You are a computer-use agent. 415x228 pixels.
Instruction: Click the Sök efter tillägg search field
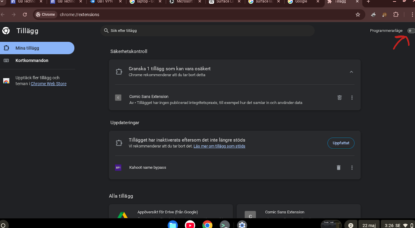point(208,31)
